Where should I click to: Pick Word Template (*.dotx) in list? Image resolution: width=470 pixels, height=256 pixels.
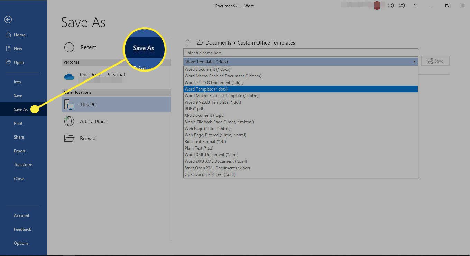(301, 89)
